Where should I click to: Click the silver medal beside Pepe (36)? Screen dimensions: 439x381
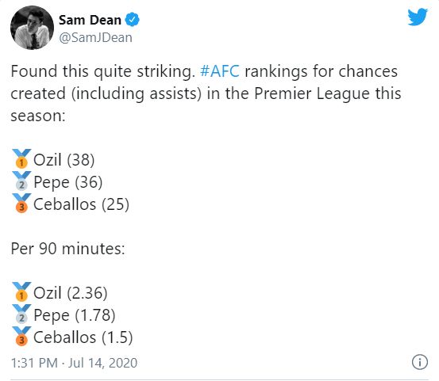click(x=21, y=181)
